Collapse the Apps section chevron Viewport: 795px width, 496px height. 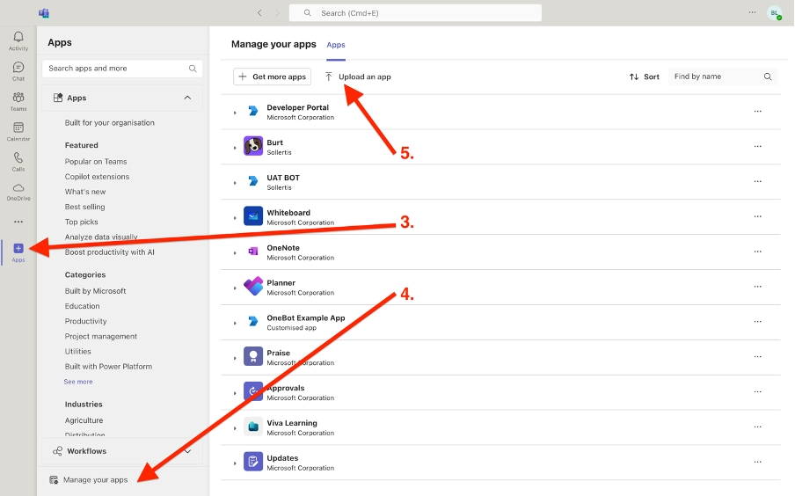click(x=187, y=98)
